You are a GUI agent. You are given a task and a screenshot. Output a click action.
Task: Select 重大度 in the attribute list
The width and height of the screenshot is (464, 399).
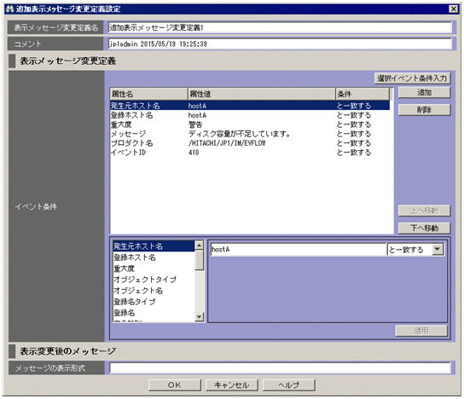pyautogui.click(x=154, y=269)
